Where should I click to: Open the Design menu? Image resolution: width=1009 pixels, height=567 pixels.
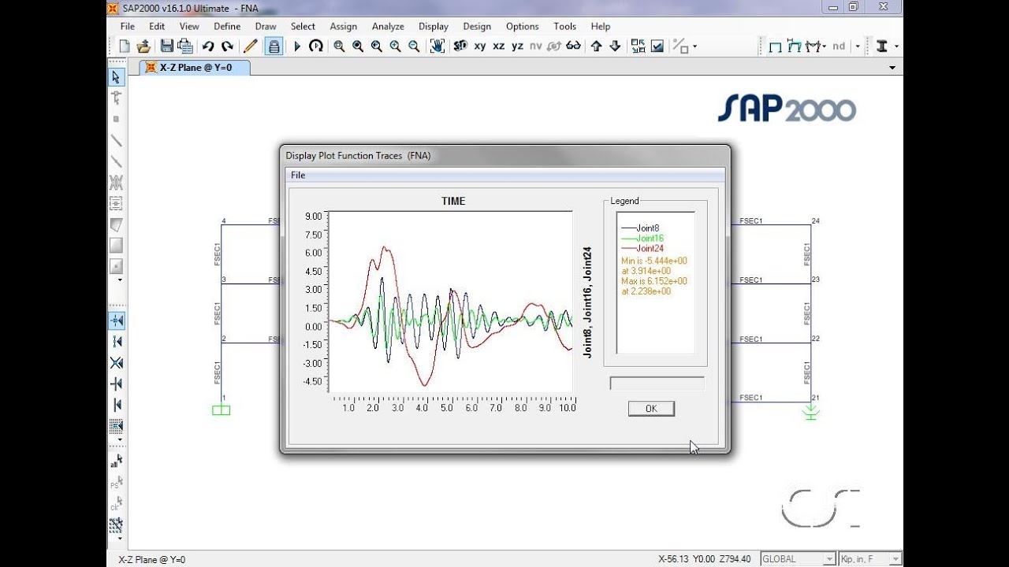point(477,26)
